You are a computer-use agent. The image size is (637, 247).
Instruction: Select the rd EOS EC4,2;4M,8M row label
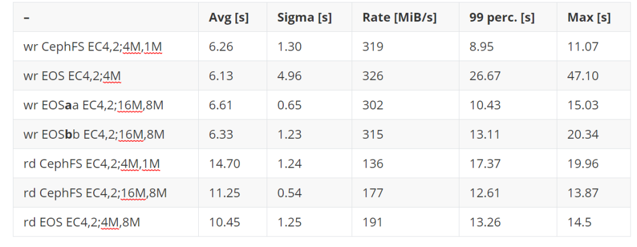pyautogui.click(x=81, y=222)
